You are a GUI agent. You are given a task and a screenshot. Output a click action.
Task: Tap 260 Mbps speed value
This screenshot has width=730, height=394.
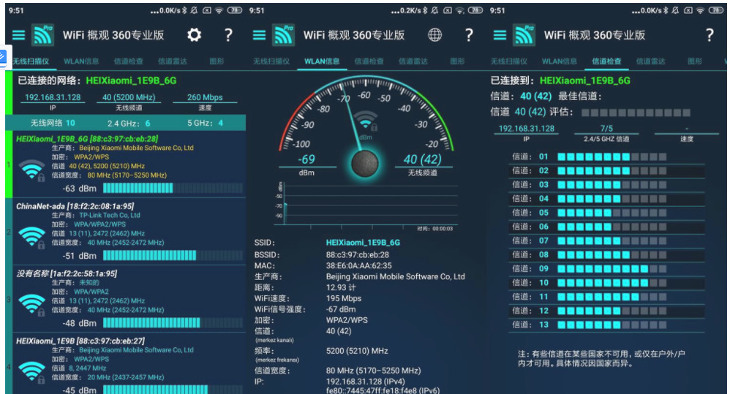click(205, 97)
